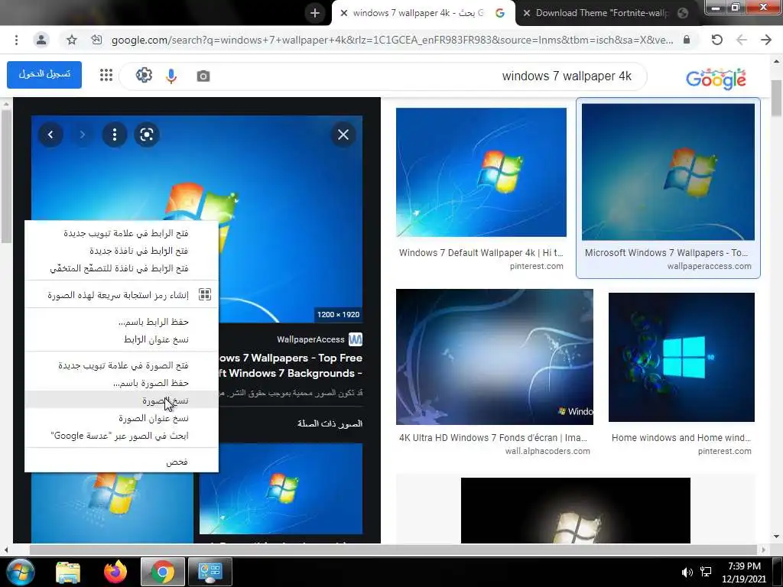Search by image with camera icon
The image size is (783, 587).
coord(203,76)
